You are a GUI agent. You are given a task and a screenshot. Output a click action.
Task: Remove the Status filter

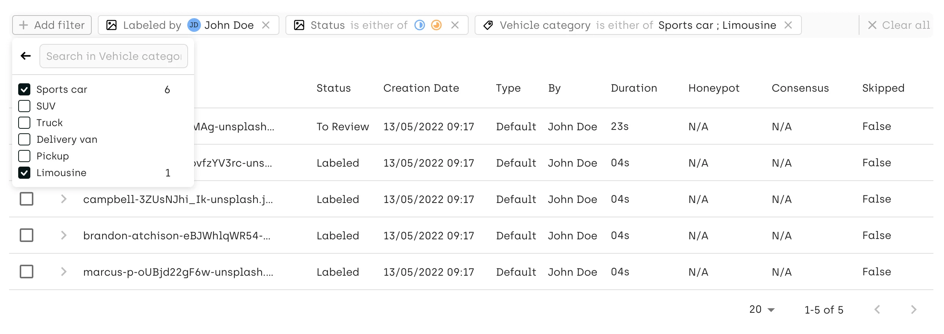455,25
